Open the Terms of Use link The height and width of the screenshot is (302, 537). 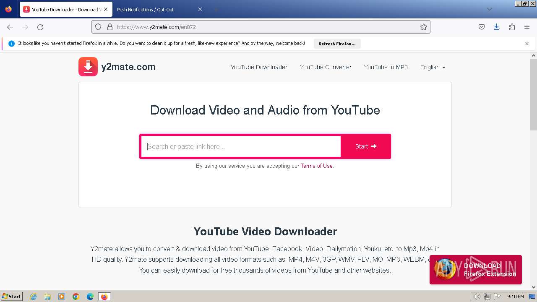point(317,166)
